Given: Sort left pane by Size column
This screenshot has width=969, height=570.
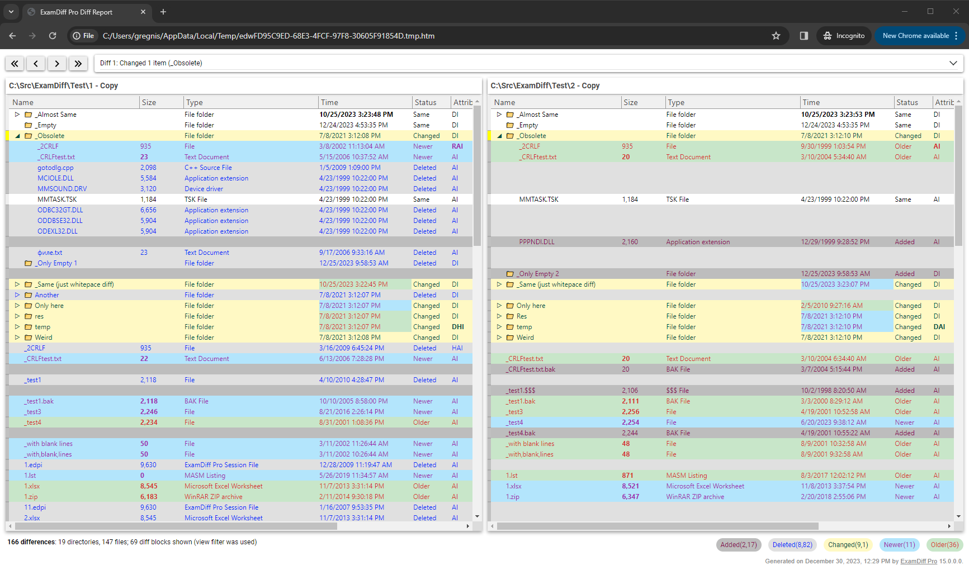Looking at the screenshot, I should pos(162,102).
